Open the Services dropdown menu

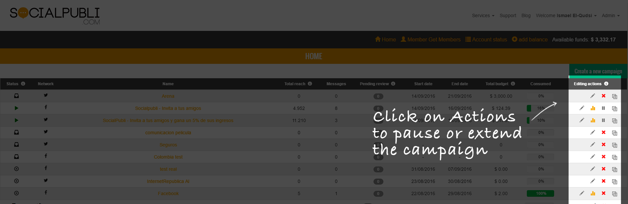pos(483,16)
